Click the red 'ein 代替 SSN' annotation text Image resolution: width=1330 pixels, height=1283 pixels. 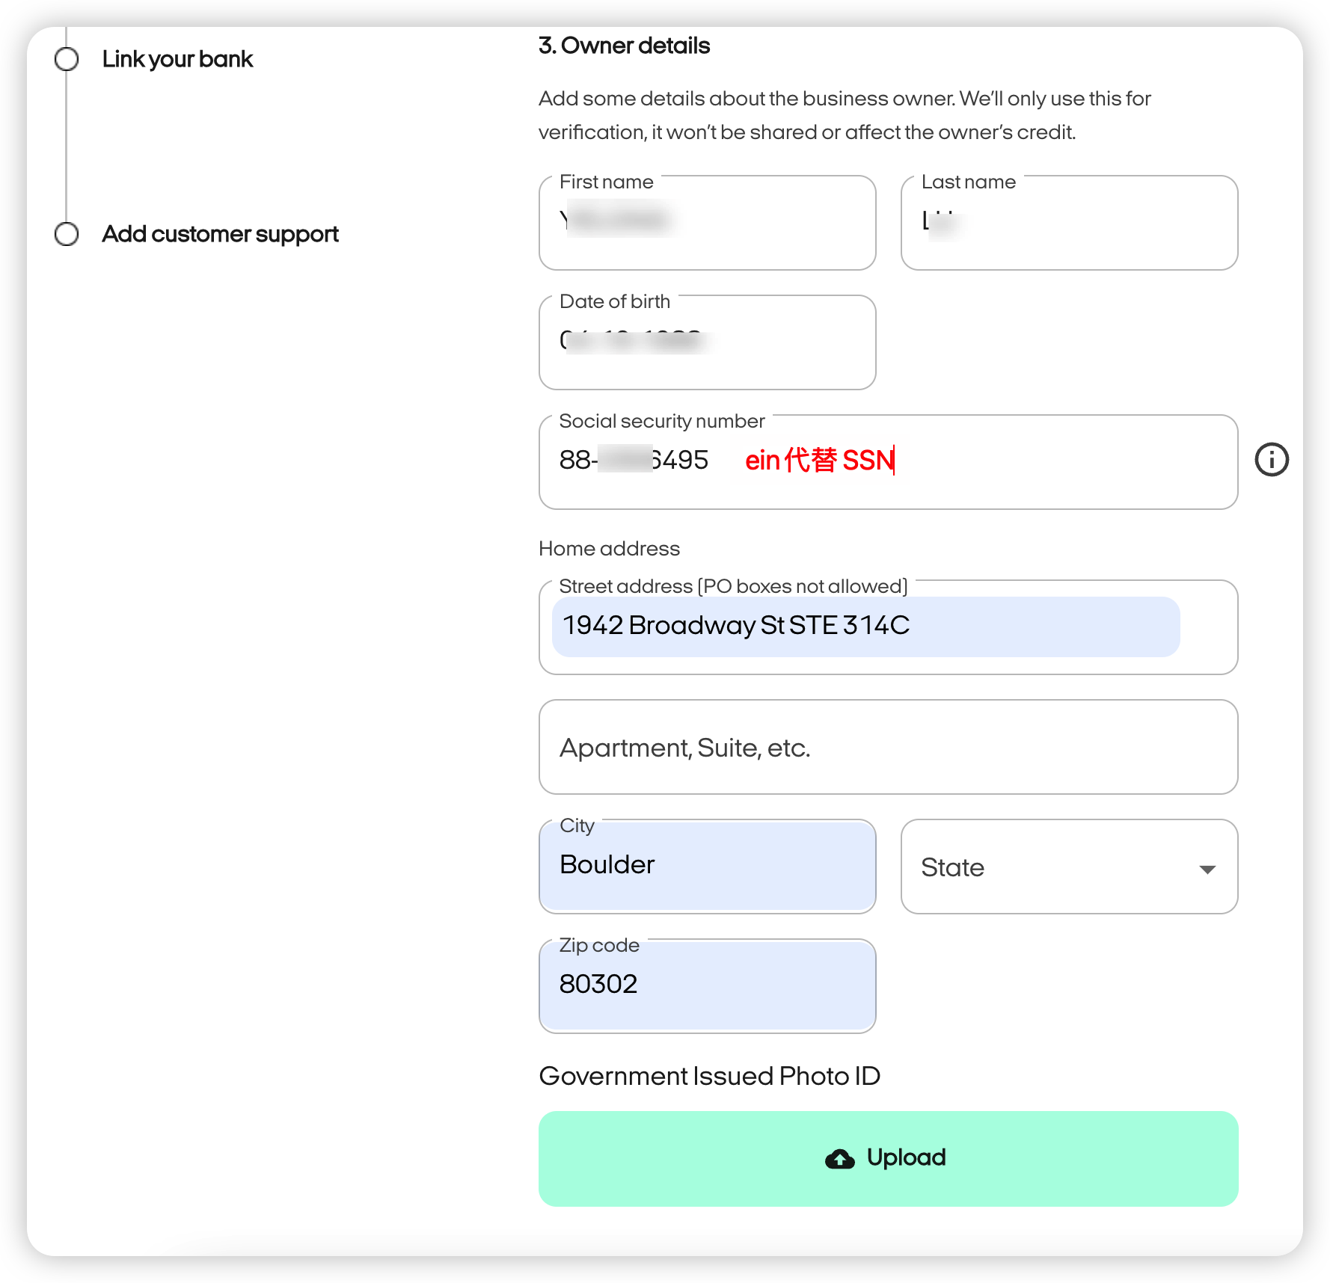[x=819, y=461]
